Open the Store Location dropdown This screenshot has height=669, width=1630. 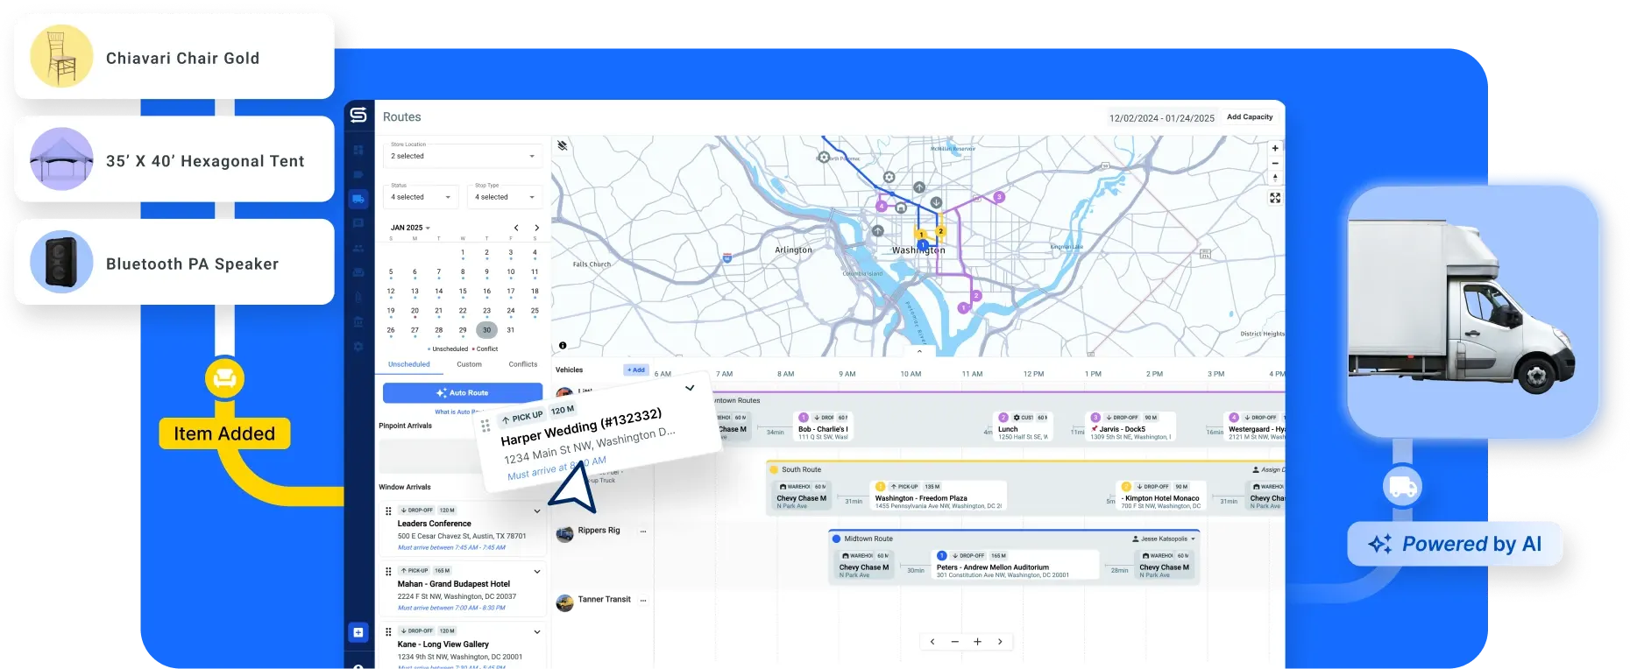pyautogui.click(x=463, y=155)
